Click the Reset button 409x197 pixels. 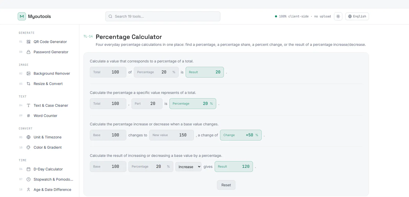coord(226,185)
